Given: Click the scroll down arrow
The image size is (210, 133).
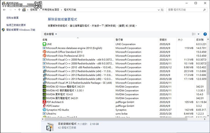Looking at the screenshot, I should coord(208,116).
